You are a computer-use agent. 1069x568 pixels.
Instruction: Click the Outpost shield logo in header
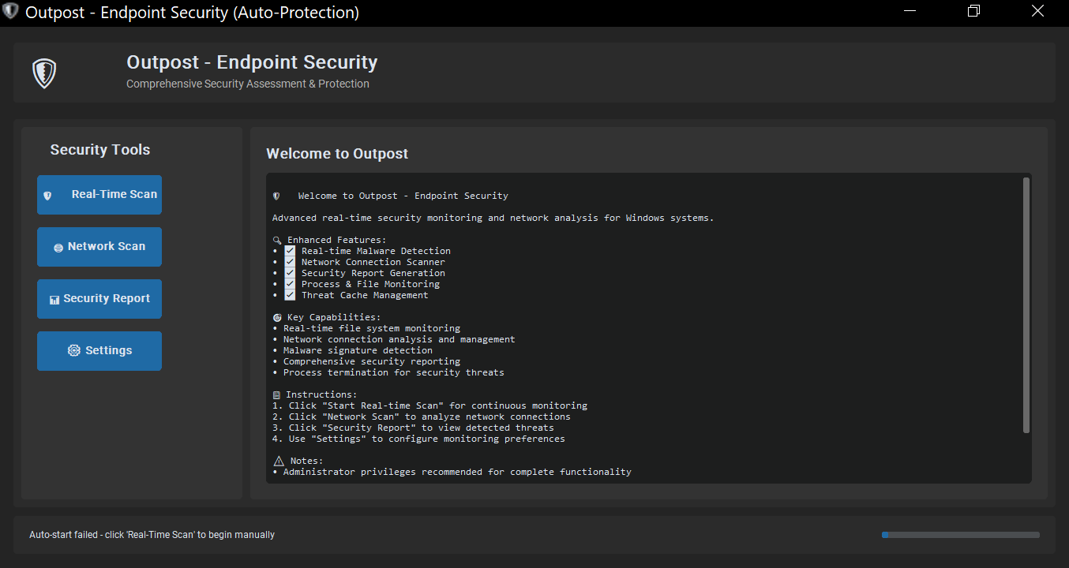point(43,72)
